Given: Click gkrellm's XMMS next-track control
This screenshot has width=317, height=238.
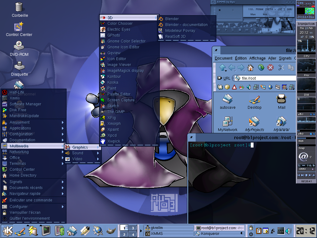Looking at the screenshot, I should (310, 175).
